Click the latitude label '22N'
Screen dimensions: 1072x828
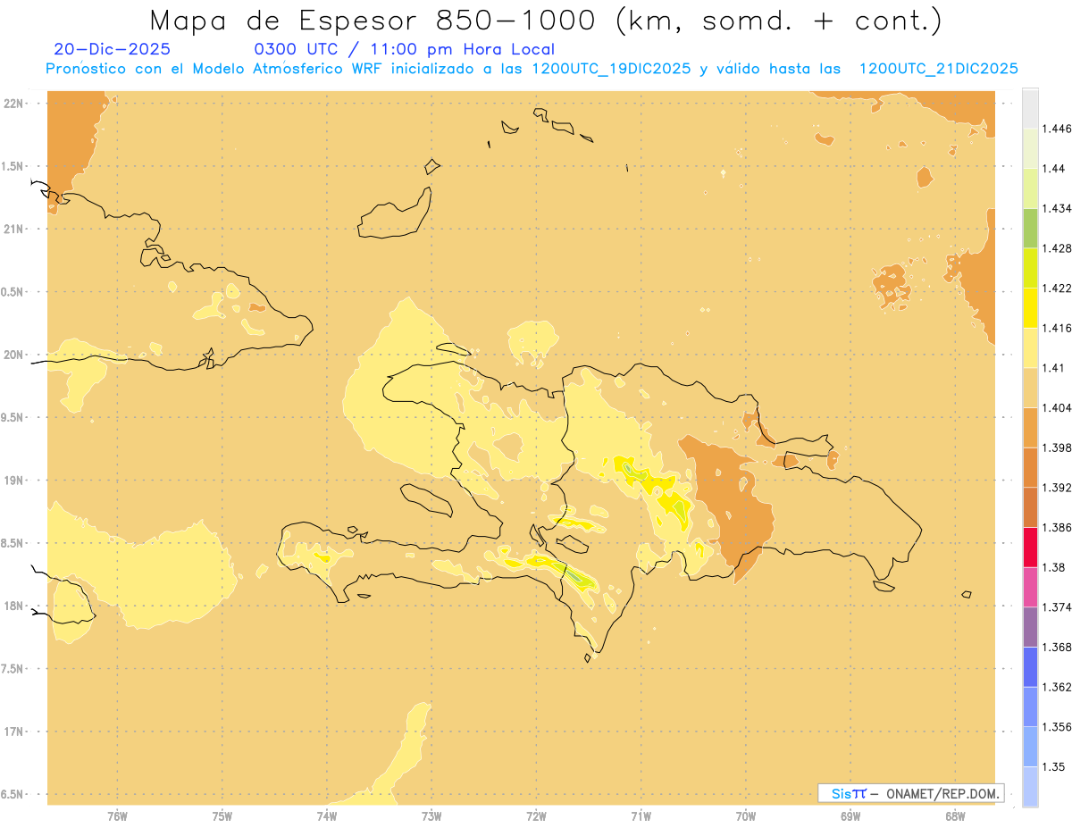point(13,103)
